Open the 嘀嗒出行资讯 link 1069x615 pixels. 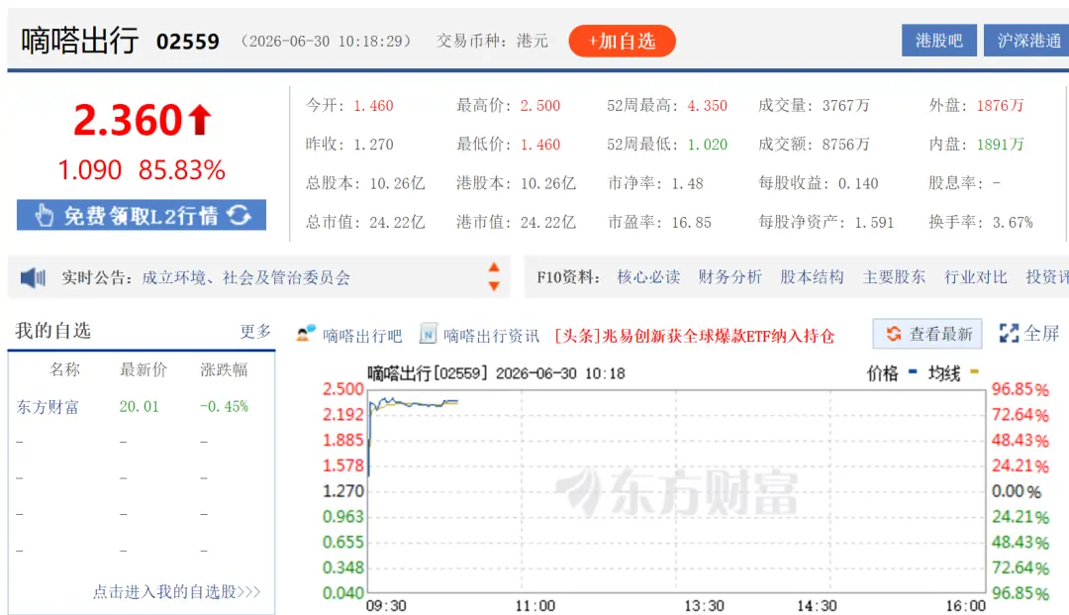pos(491,336)
